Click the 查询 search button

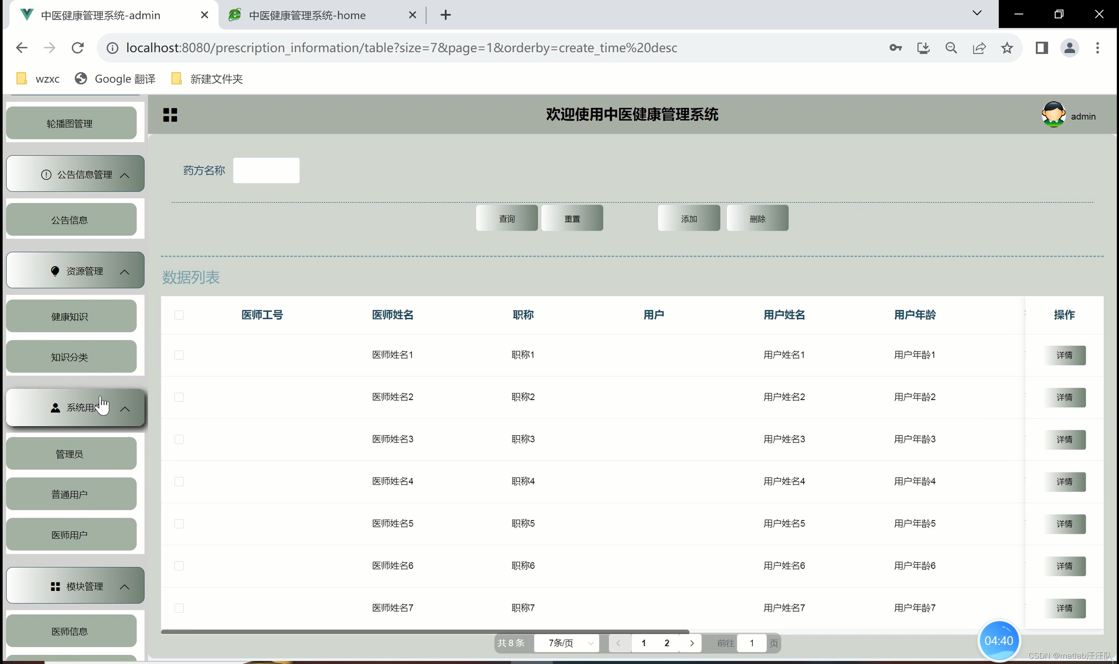click(x=507, y=219)
